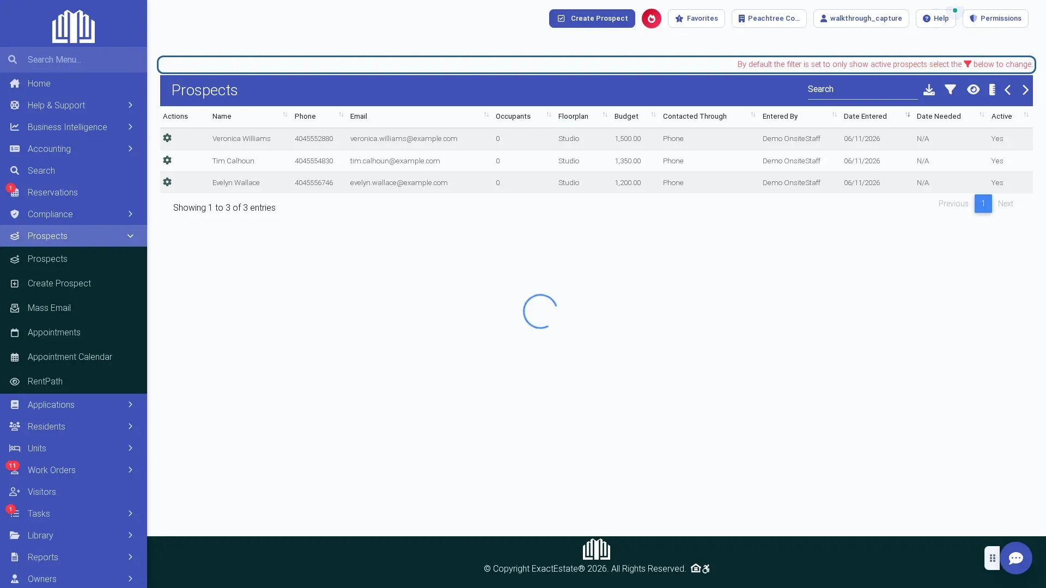This screenshot has height=588, width=1046.
Task: Open walkthrough_capture user menu
Action: (861, 19)
